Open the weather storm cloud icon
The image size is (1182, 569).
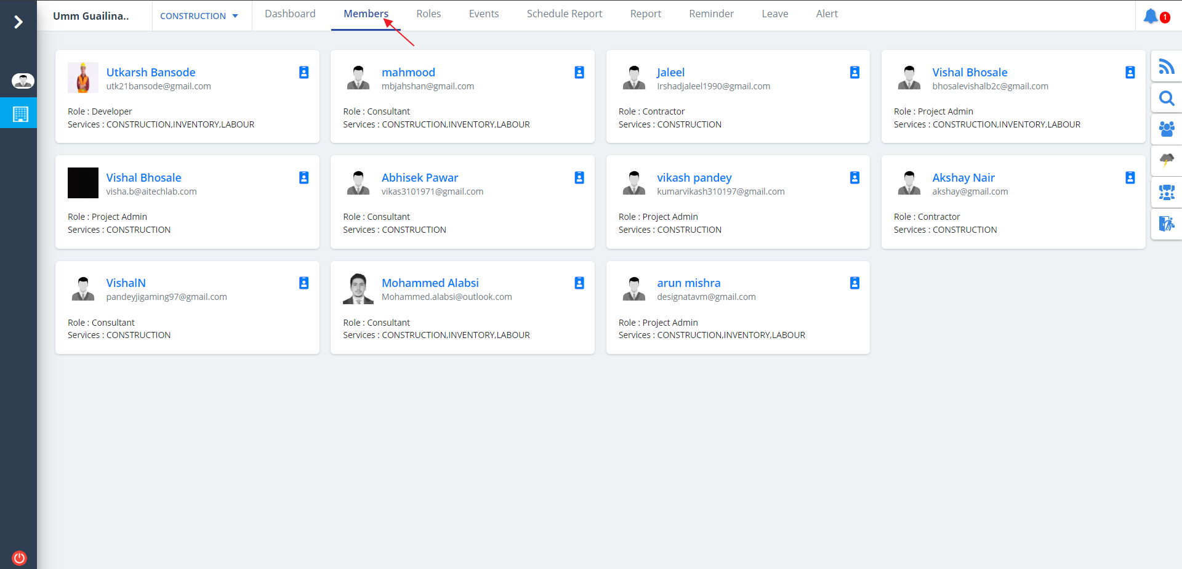(x=1166, y=160)
